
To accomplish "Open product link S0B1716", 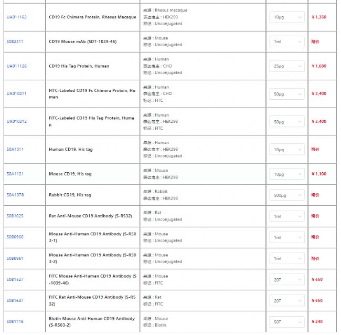I will point(15,321).
